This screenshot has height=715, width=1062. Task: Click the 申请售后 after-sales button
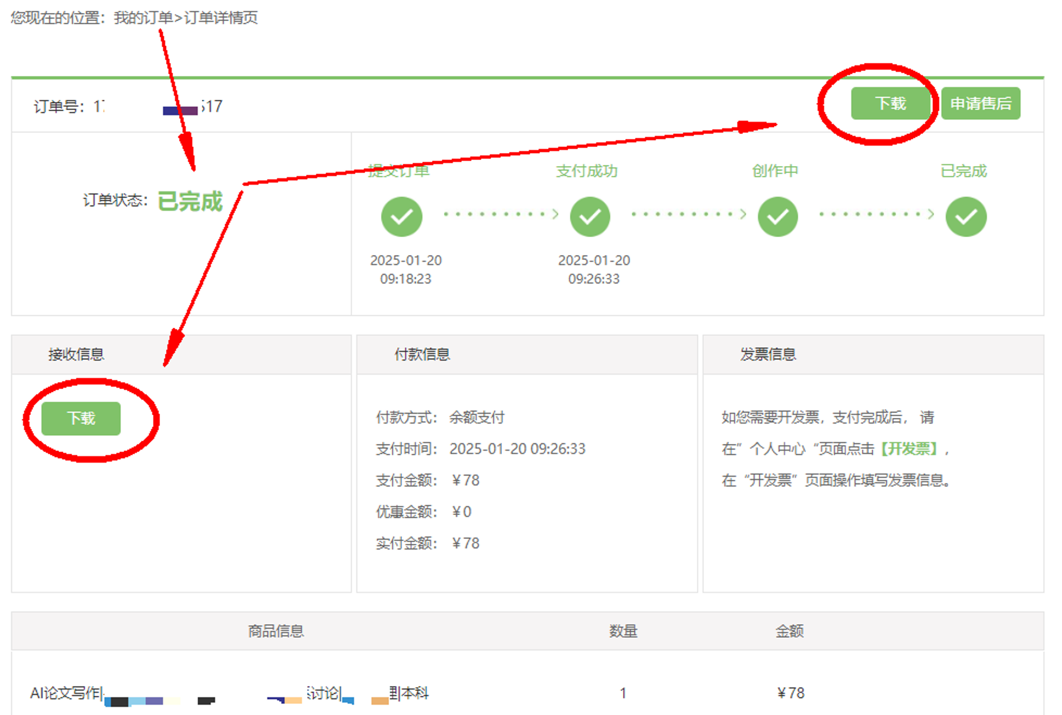[x=980, y=103]
